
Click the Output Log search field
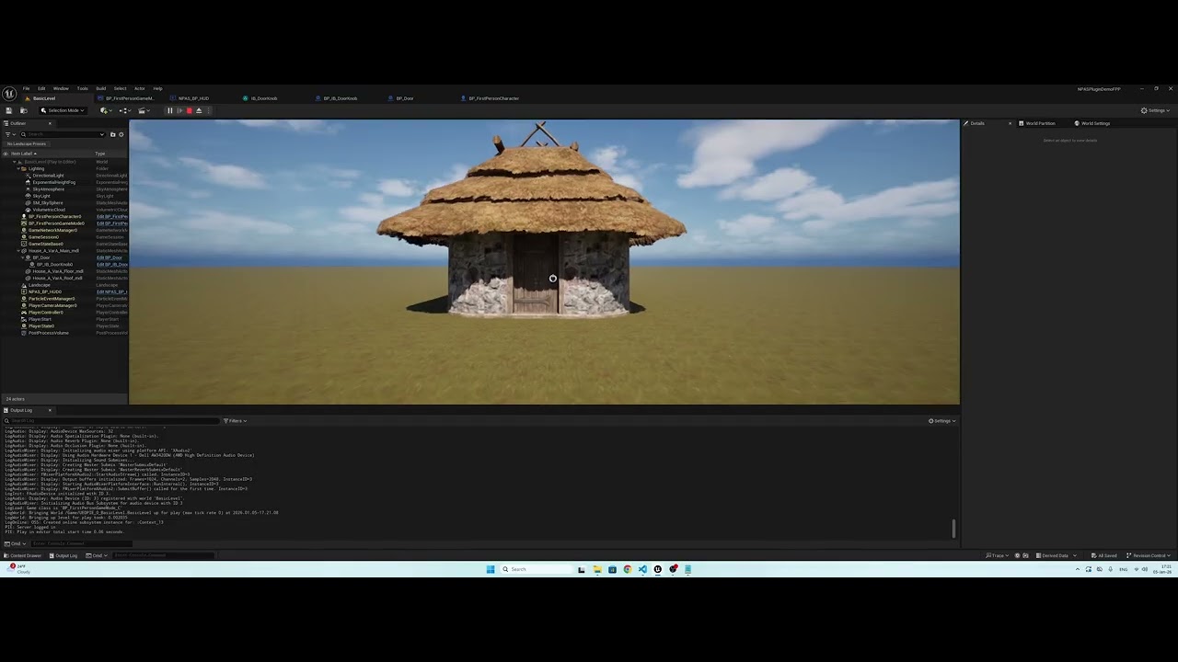(x=112, y=421)
